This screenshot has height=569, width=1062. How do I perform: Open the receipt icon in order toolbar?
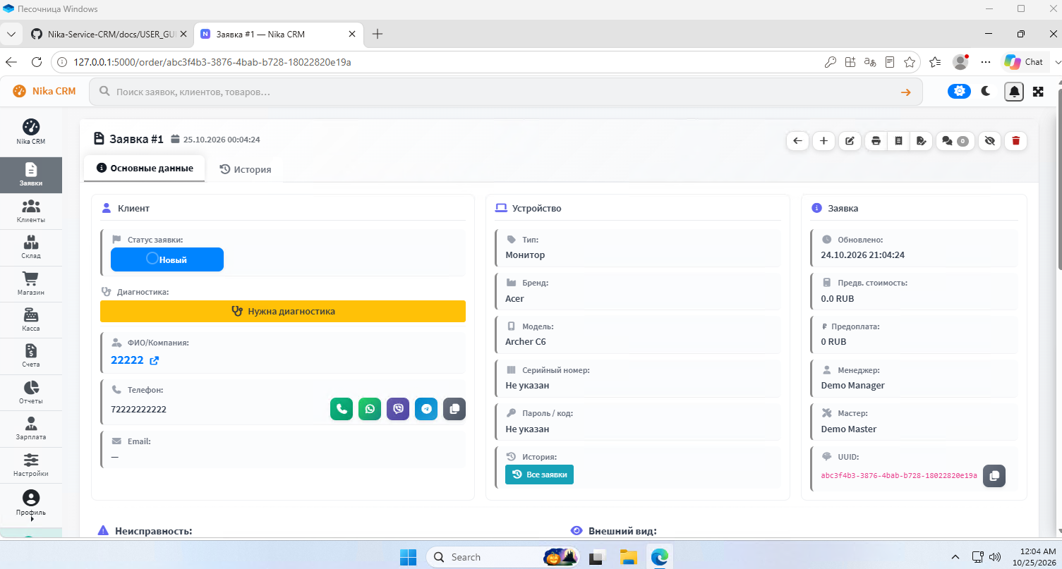(898, 140)
